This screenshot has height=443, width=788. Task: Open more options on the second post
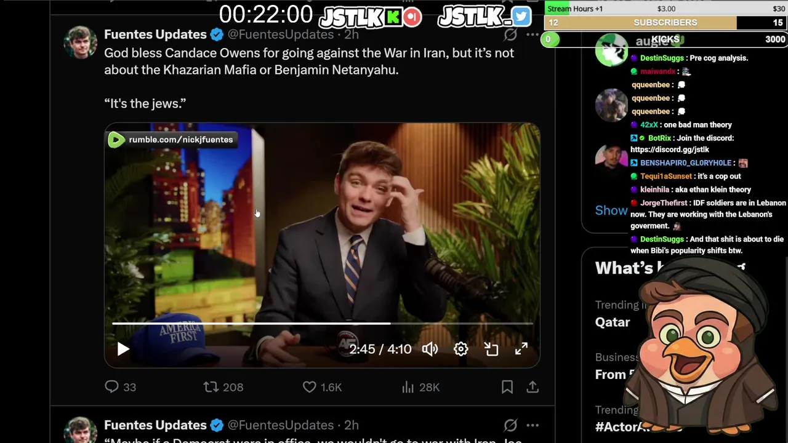click(533, 425)
